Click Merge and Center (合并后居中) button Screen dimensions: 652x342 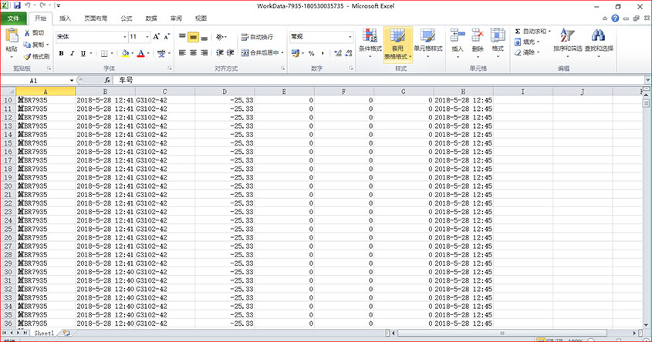[262, 53]
